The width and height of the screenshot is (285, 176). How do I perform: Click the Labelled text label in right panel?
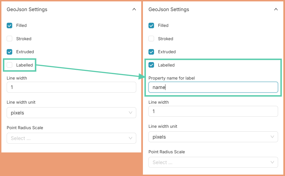[x=166, y=65]
